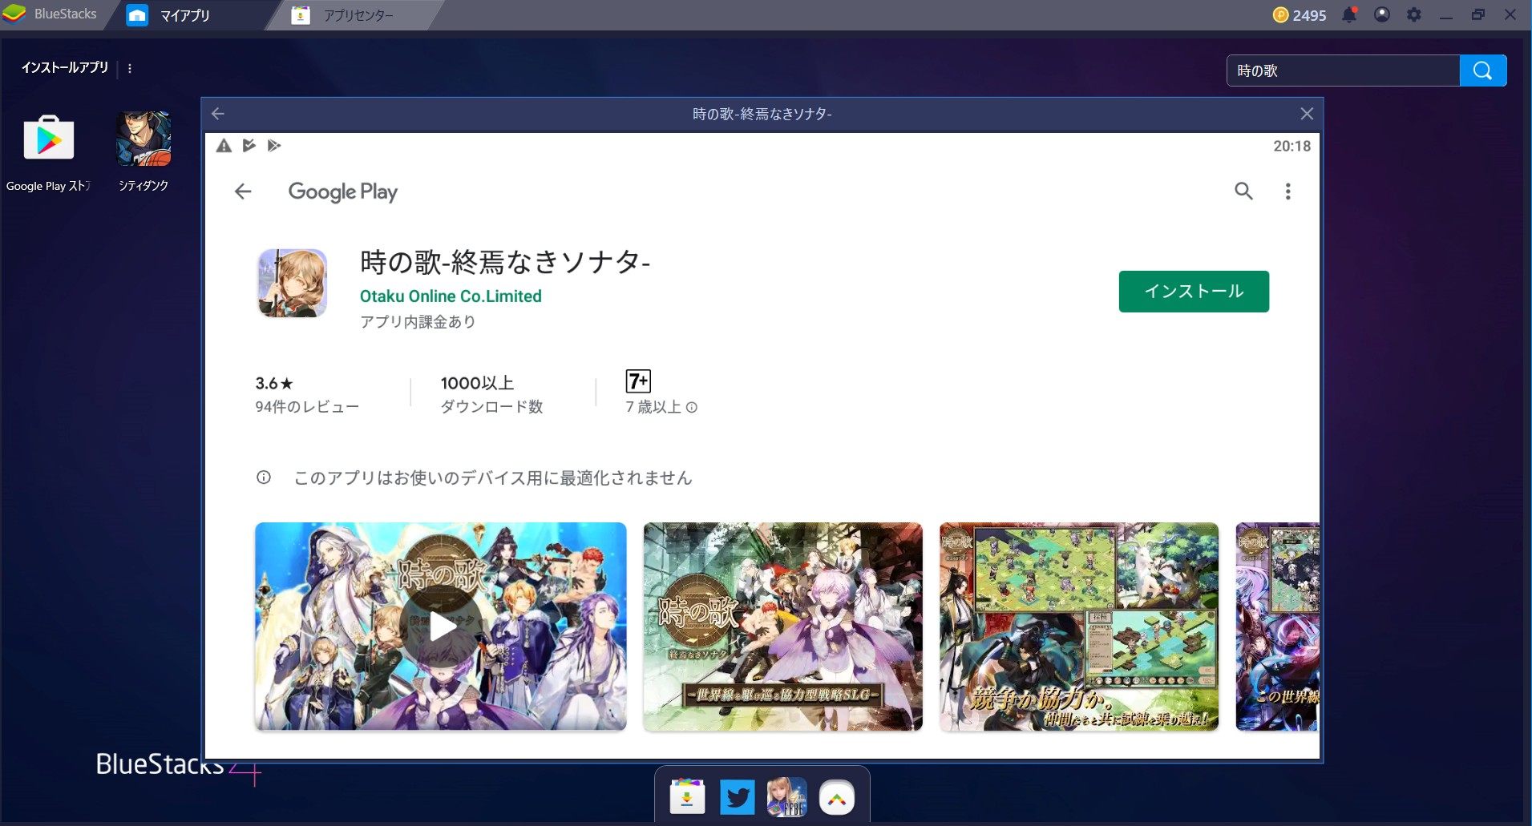Open BlueStacks settings gear
The width and height of the screenshot is (1532, 826).
(1414, 14)
